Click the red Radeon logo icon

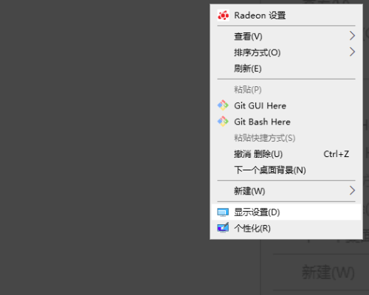click(x=223, y=15)
